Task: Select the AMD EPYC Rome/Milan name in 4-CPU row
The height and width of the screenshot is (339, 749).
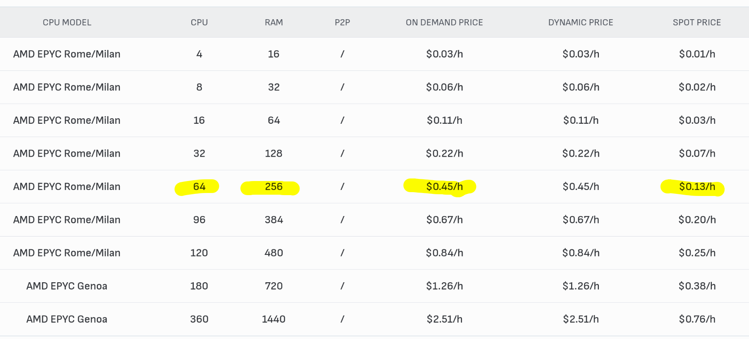Action: 67,54
